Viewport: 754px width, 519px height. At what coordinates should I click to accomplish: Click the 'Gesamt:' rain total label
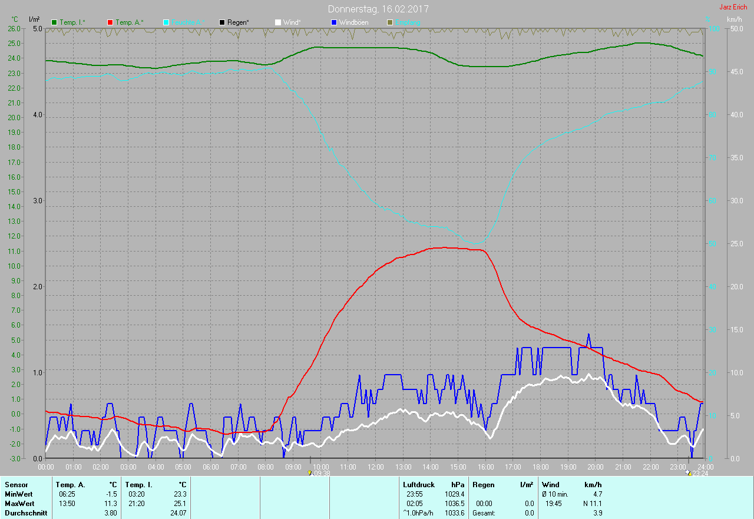[484, 513]
